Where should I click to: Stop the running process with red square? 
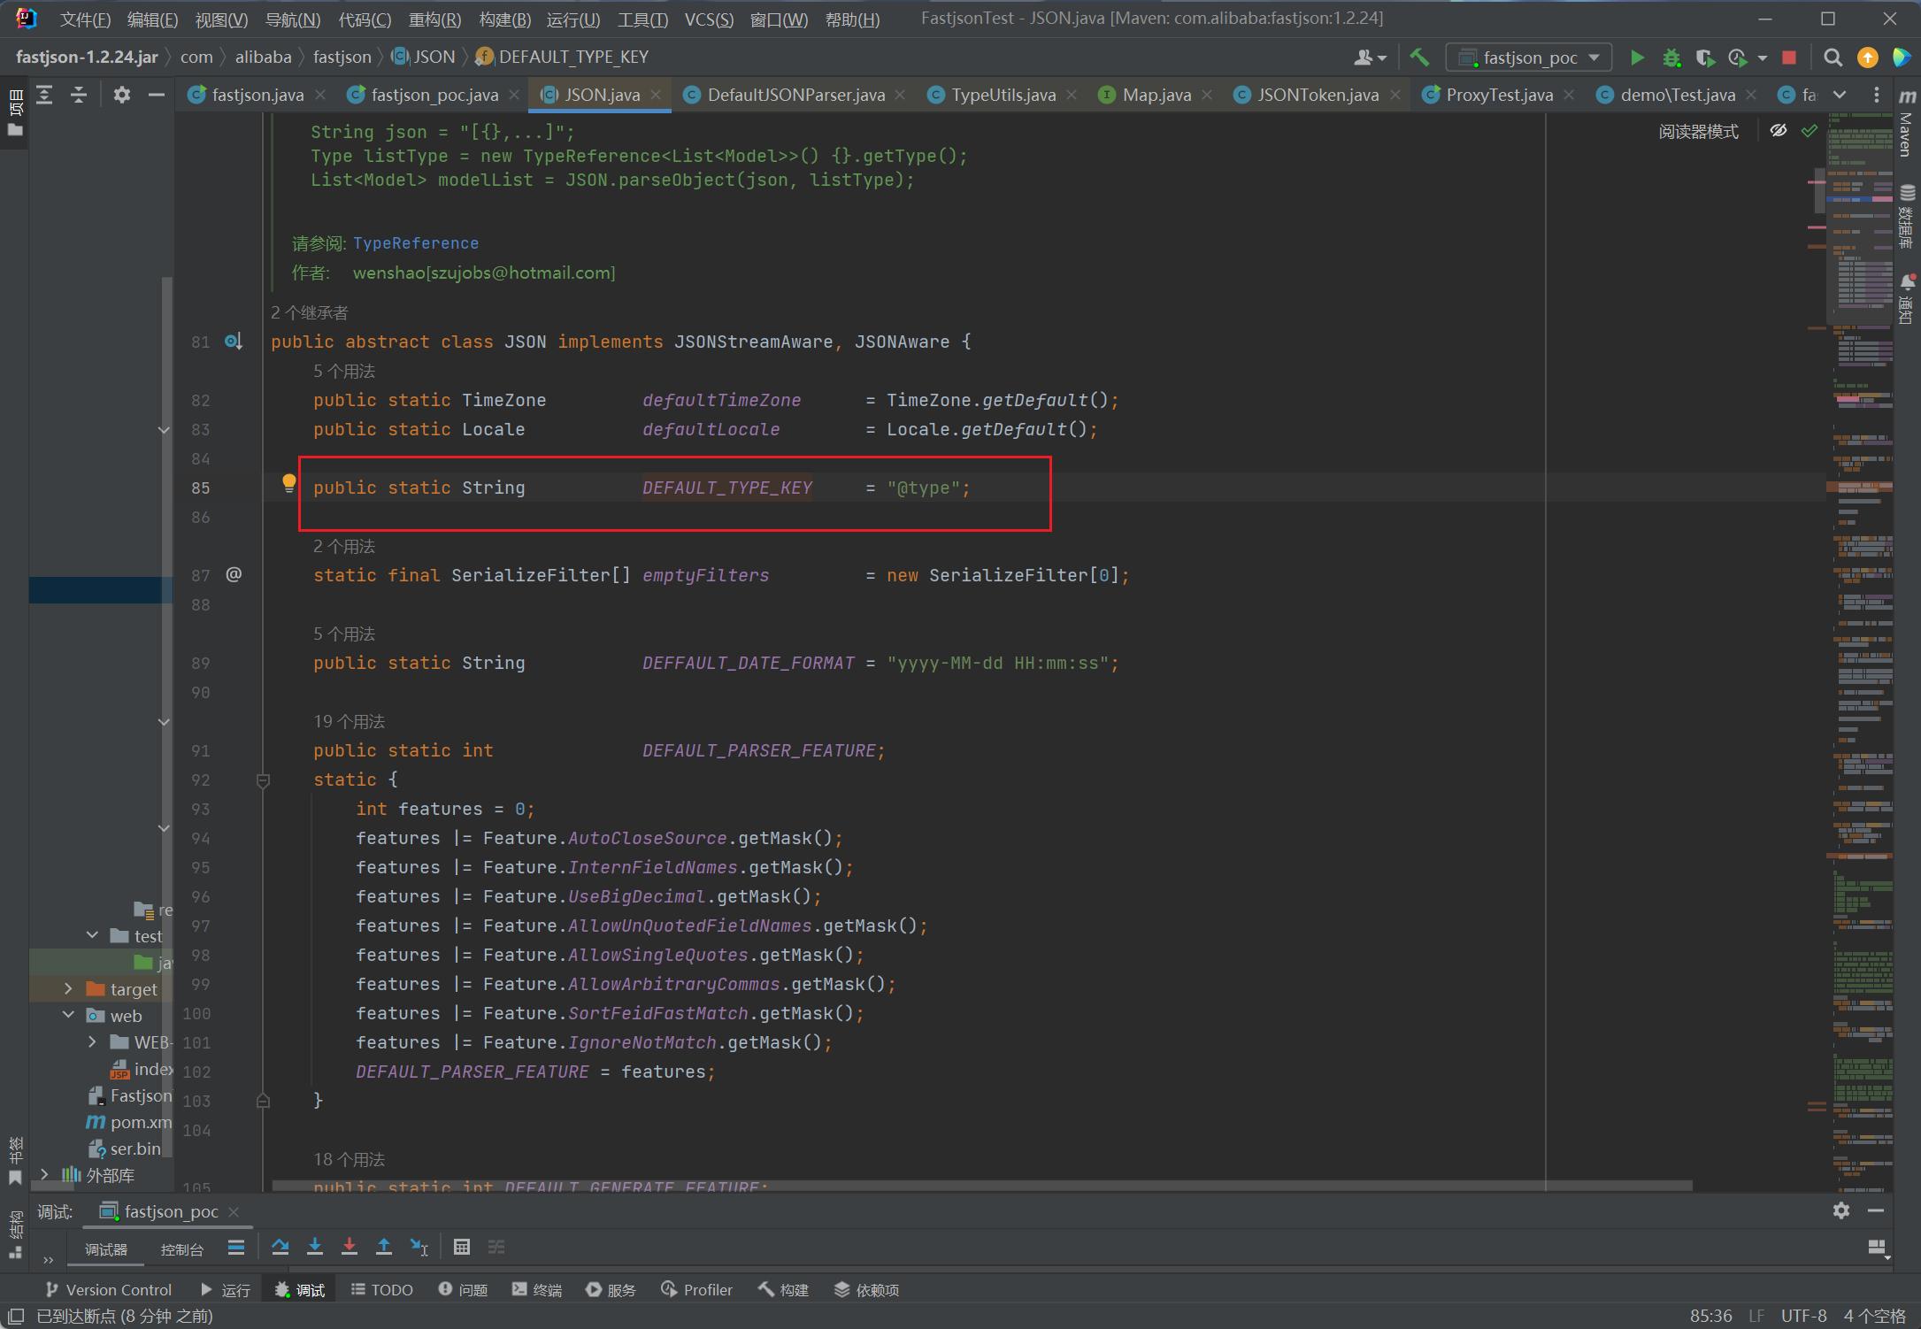pyautogui.click(x=1788, y=58)
